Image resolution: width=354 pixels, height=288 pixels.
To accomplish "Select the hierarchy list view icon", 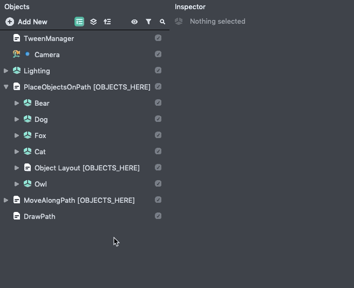I will coord(79,22).
